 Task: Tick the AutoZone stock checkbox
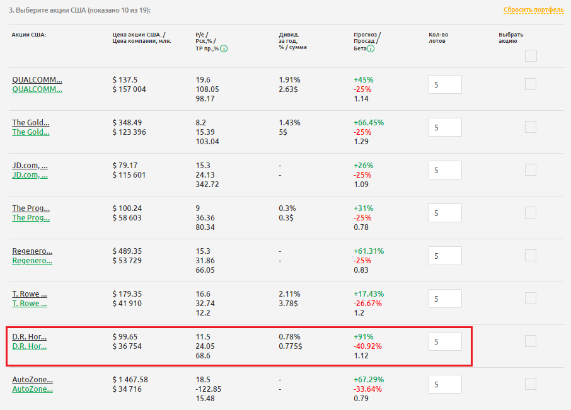531,384
